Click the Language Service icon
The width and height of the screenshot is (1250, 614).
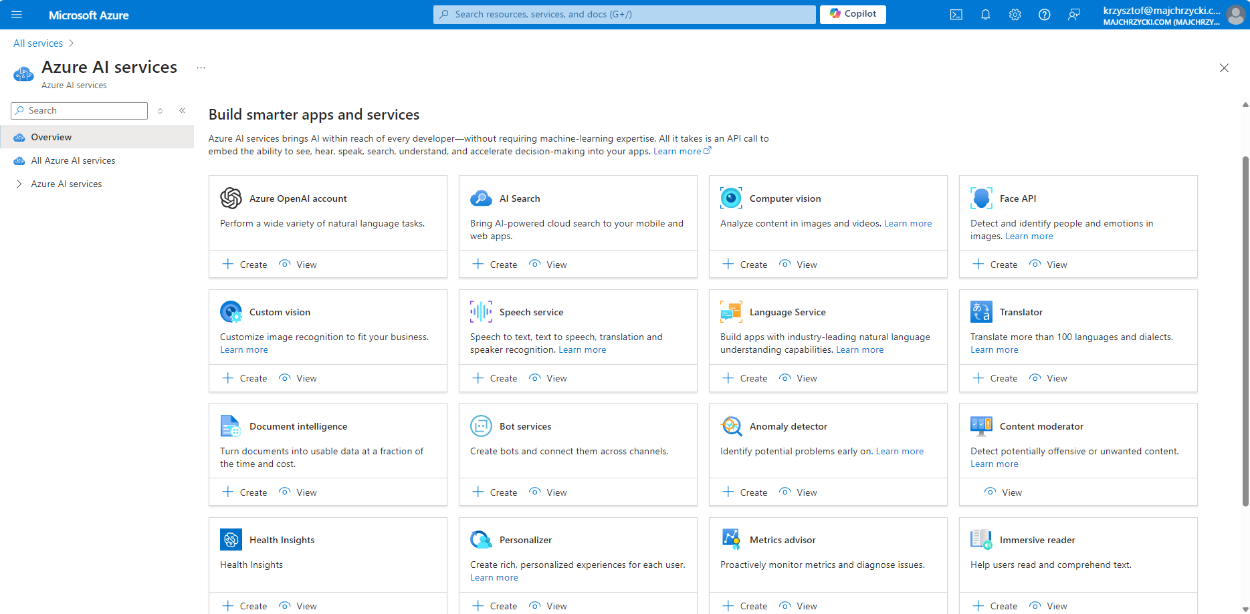point(731,312)
